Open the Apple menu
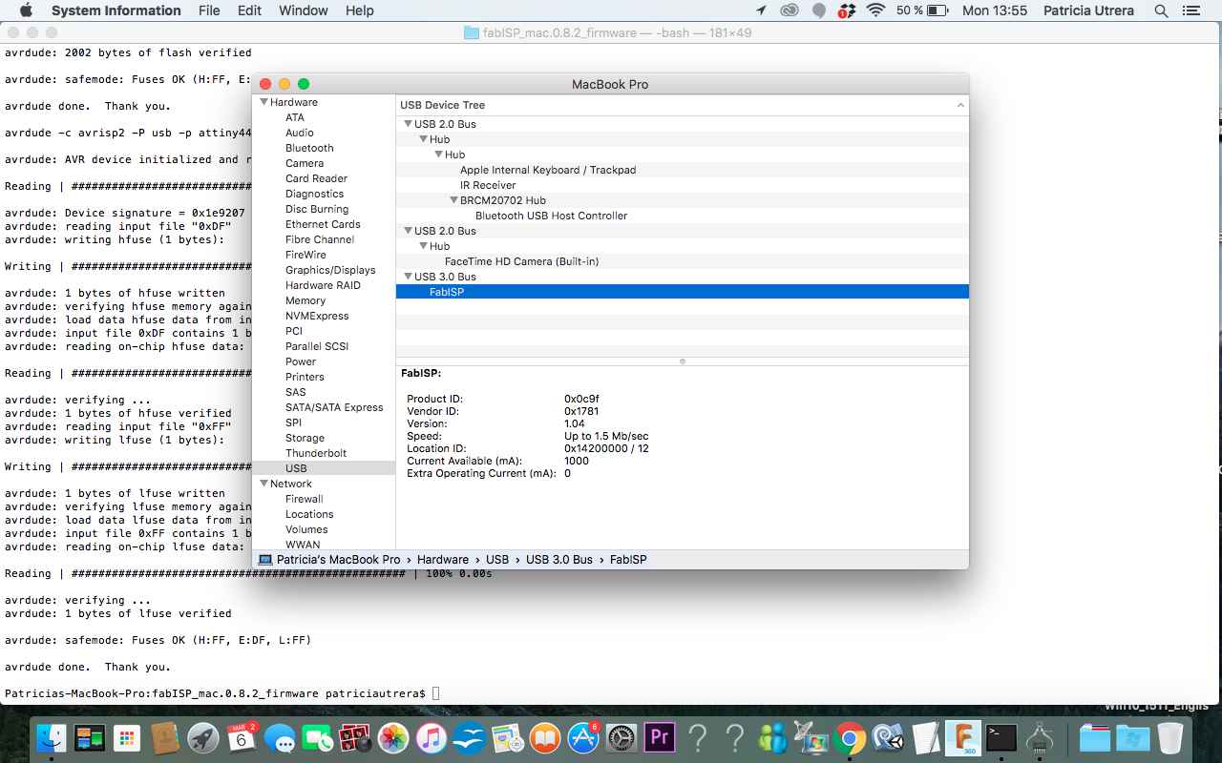The image size is (1222, 763). pyautogui.click(x=25, y=10)
